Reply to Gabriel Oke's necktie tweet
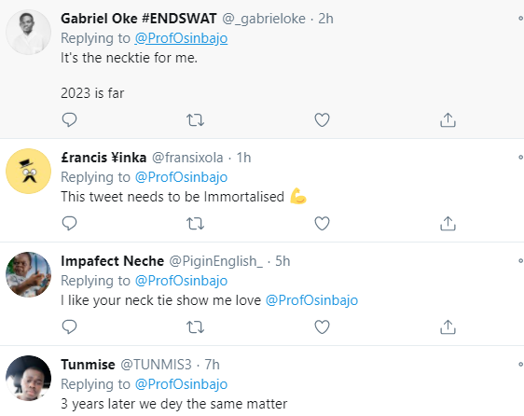Screen dimensions: 524x416 coord(70,119)
